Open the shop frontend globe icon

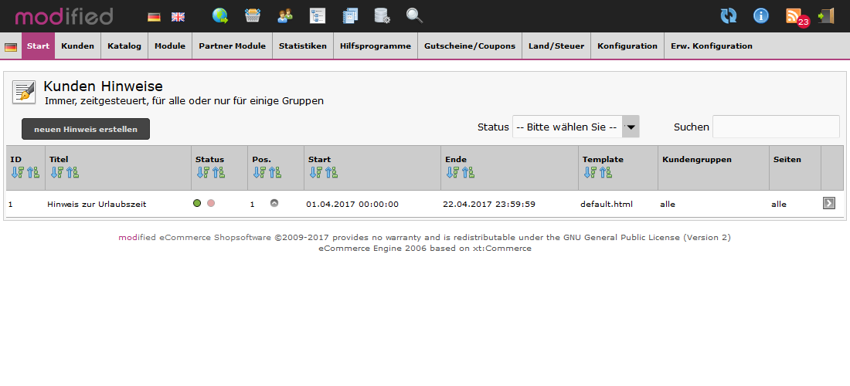click(x=220, y=15)
